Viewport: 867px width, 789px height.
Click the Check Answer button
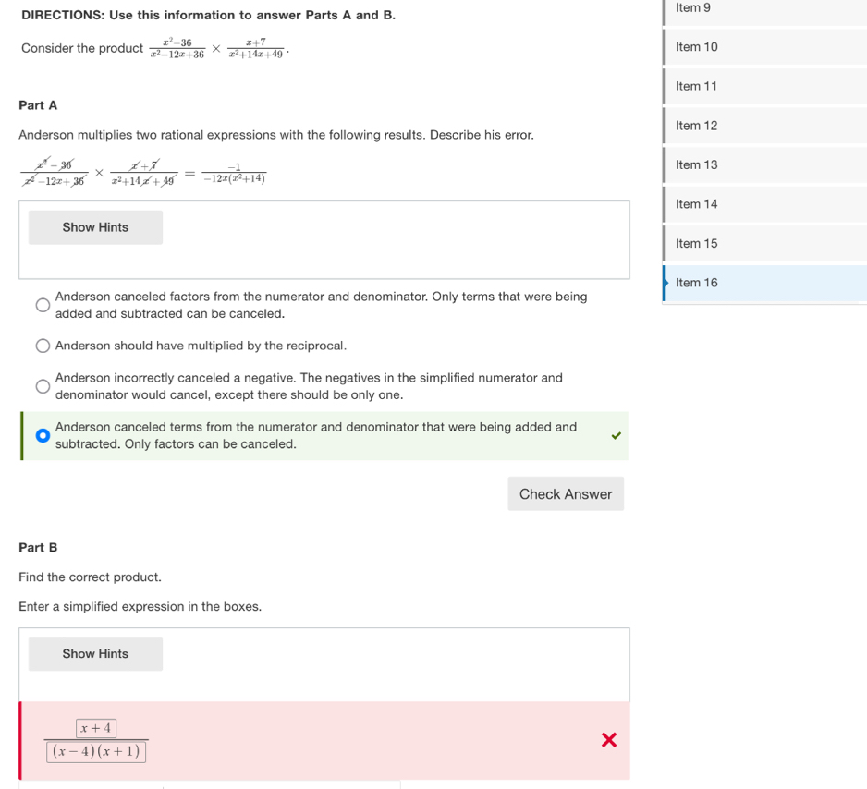point(565,494)
